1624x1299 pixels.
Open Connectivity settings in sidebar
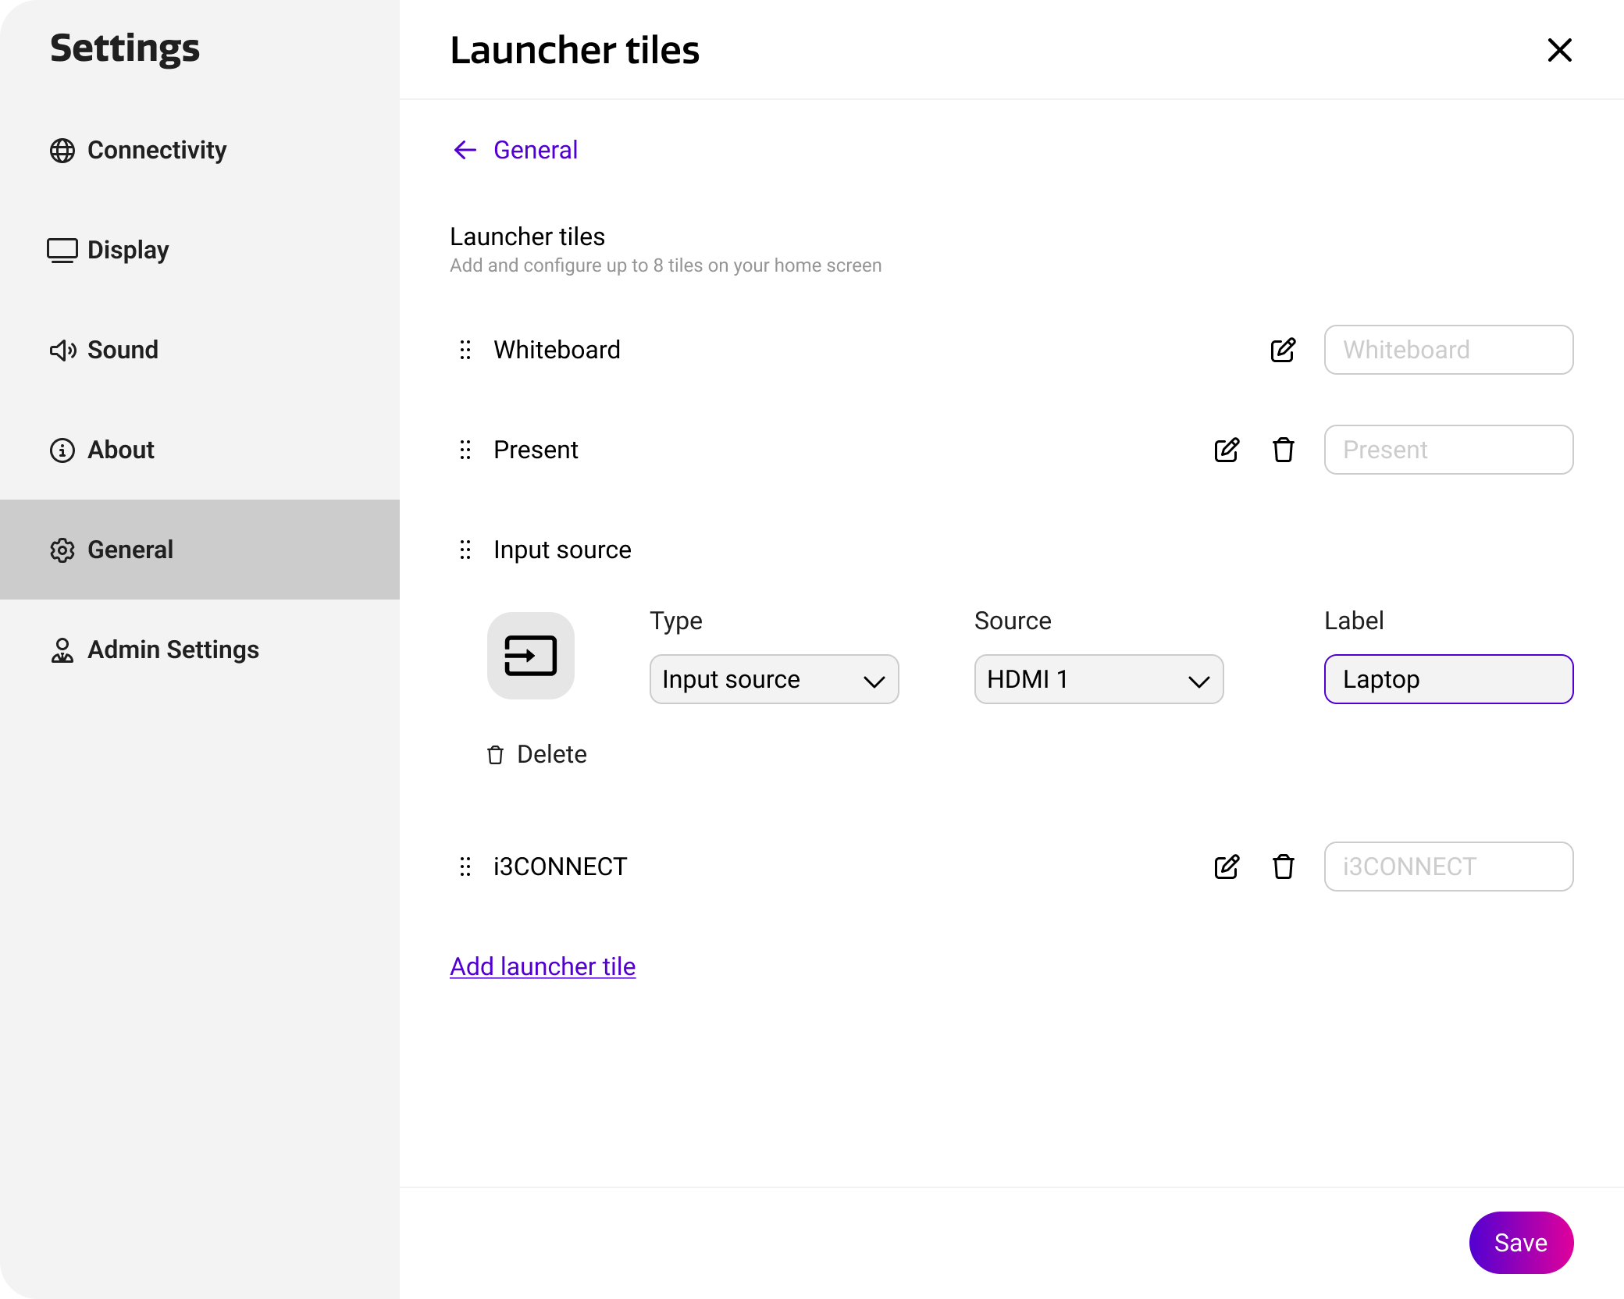(156, 150)
